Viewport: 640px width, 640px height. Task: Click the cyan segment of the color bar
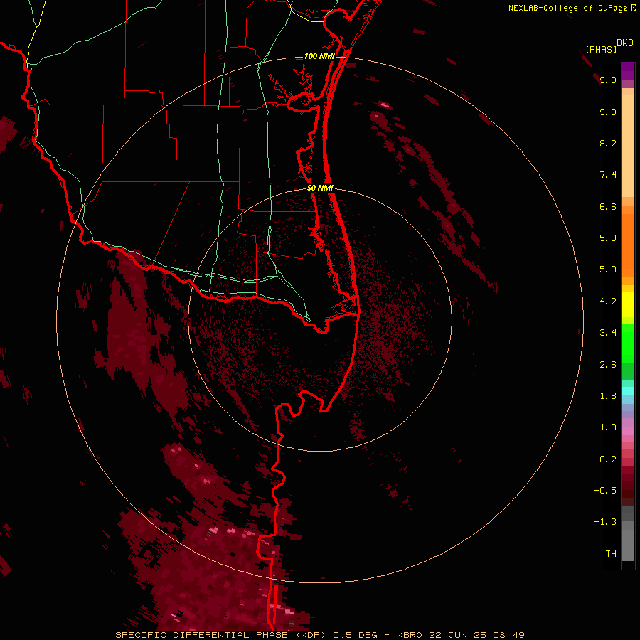coord(628,391)
